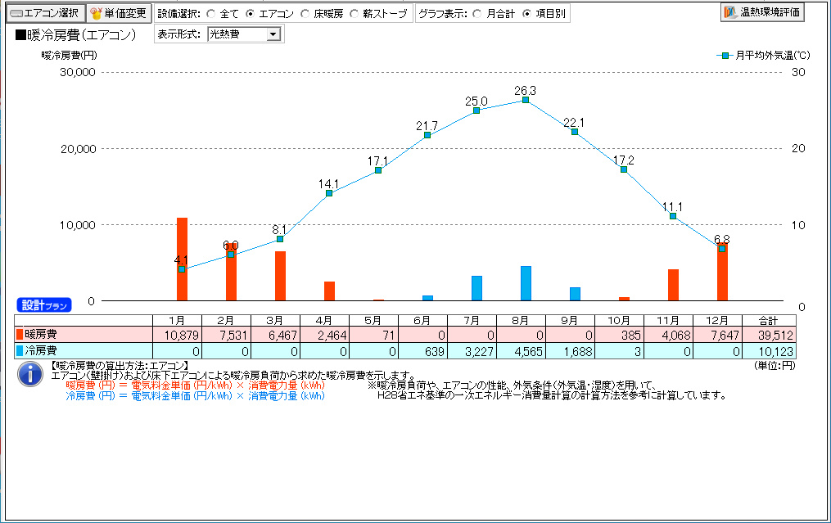The image size is (831, 523).
Task: Click the blue 冷房費 color swatch
Action: tap(20, 350)
